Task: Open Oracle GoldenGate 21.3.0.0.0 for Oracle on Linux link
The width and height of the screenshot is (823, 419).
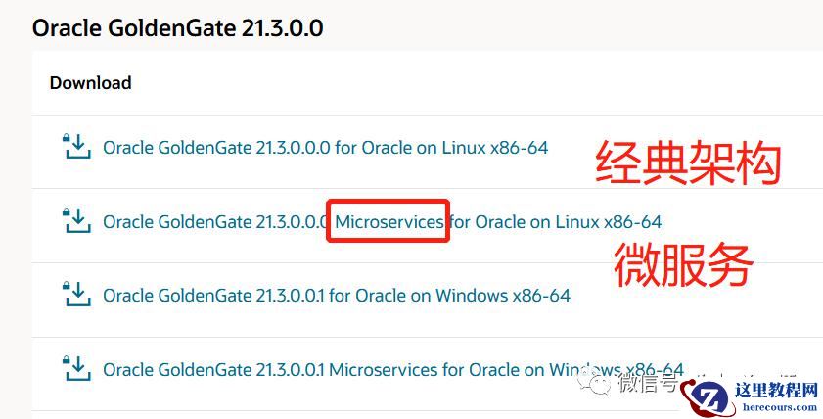Action: click(326, 148)
